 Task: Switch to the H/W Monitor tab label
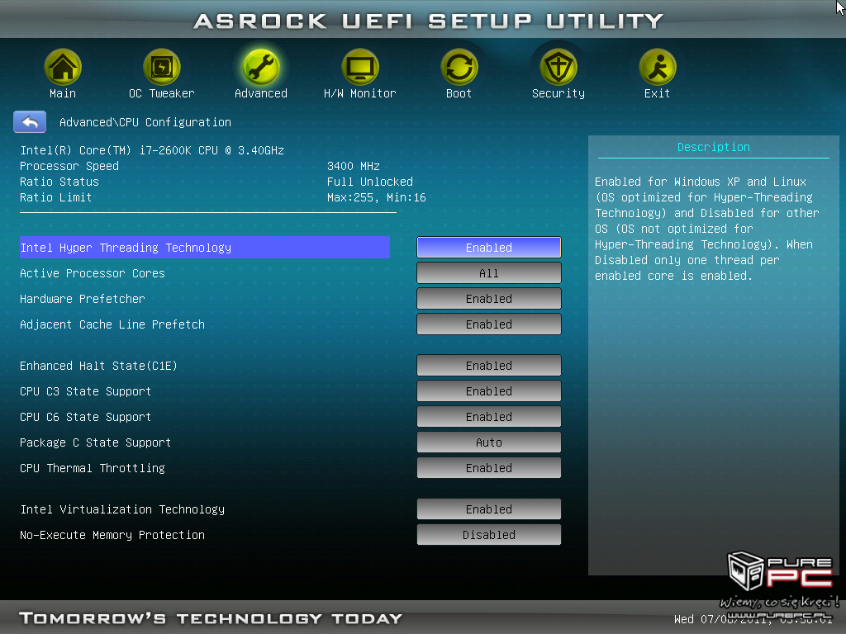(360, 94)
